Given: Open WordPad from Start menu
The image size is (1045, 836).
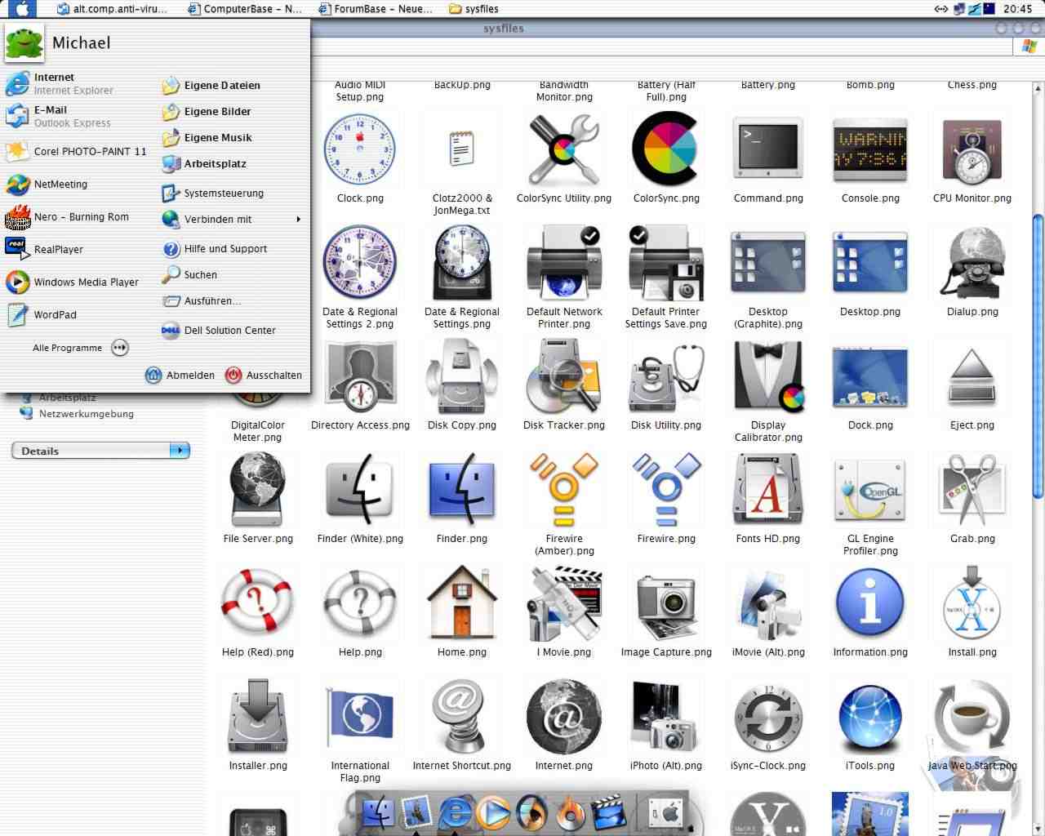Looking at the screenshot, I should point(41,315).
